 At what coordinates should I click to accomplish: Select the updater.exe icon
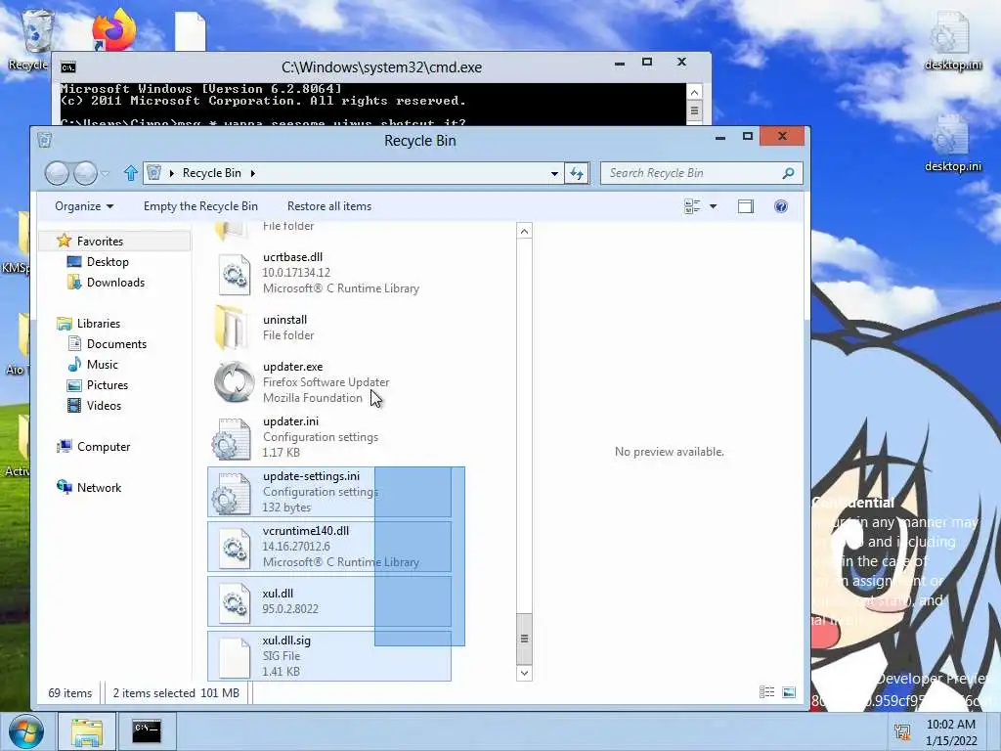(234, 382)
